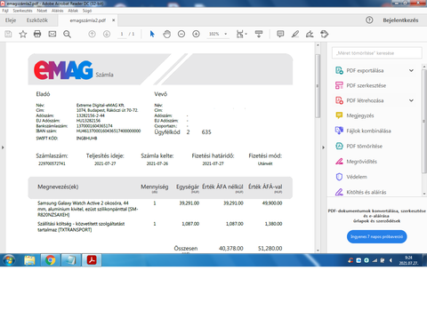The image size is (427, 334).
Task: Click the Bejelentkezés sign-in button
Action: pos(400,20)
